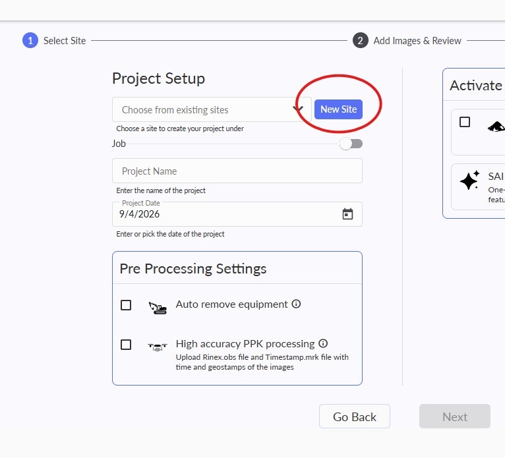Click 'Enter the name of the project' helper text
Image resolution: width=505 pixels, height=458 pixels.
(x=161, y=190)
